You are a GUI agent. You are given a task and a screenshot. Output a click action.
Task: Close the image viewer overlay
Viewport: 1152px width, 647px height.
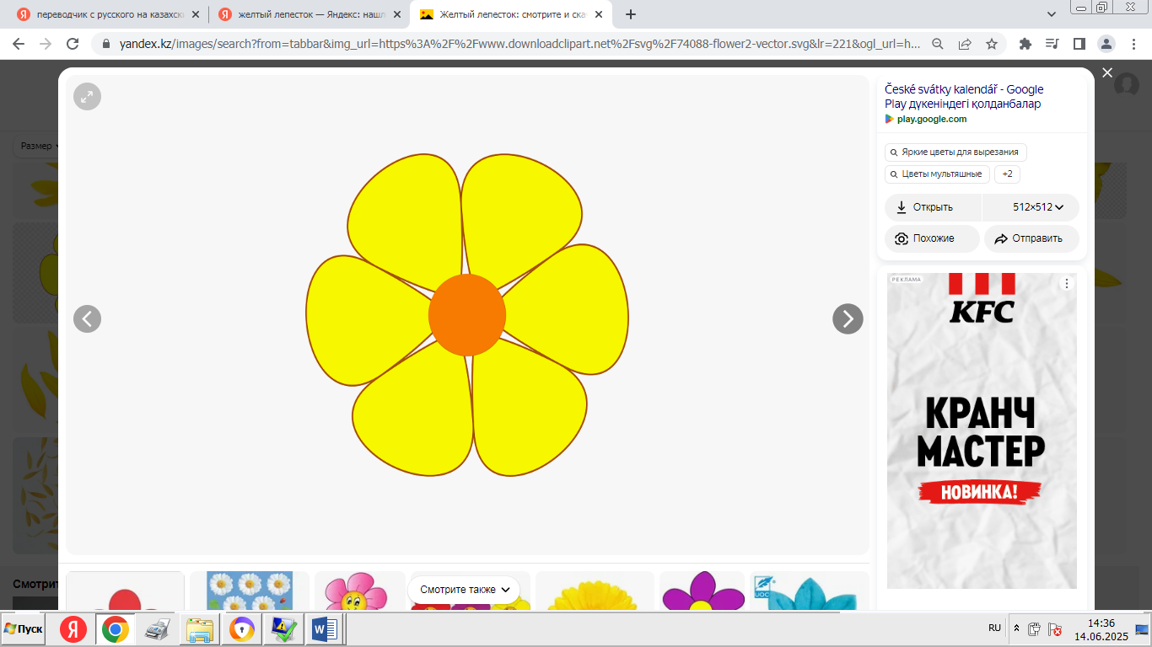coord(1107,73)
